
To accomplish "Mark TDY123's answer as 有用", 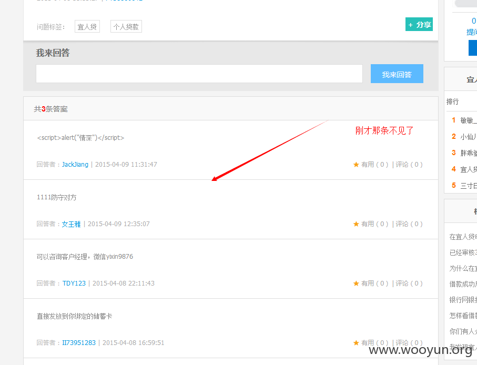I will coord(374,283).
